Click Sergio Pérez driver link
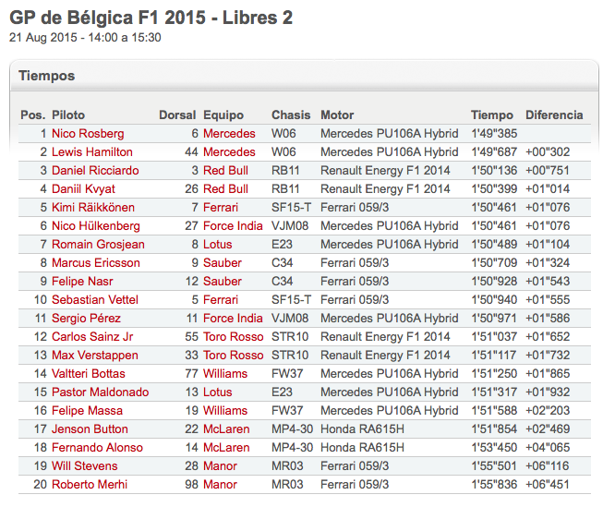Viewport: 603px width, 507px height. tap(86, 318)
